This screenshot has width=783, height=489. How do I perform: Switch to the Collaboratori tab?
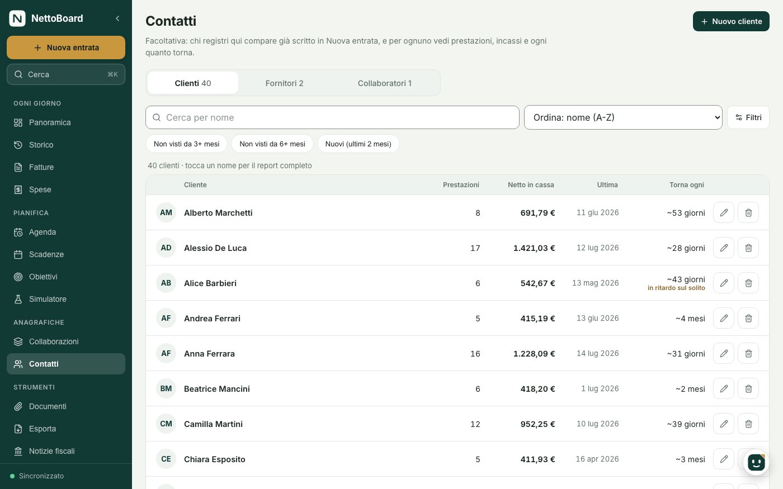[384, 83]
